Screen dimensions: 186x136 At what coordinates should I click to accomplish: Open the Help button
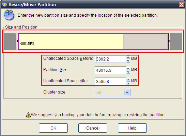(132, 128)
